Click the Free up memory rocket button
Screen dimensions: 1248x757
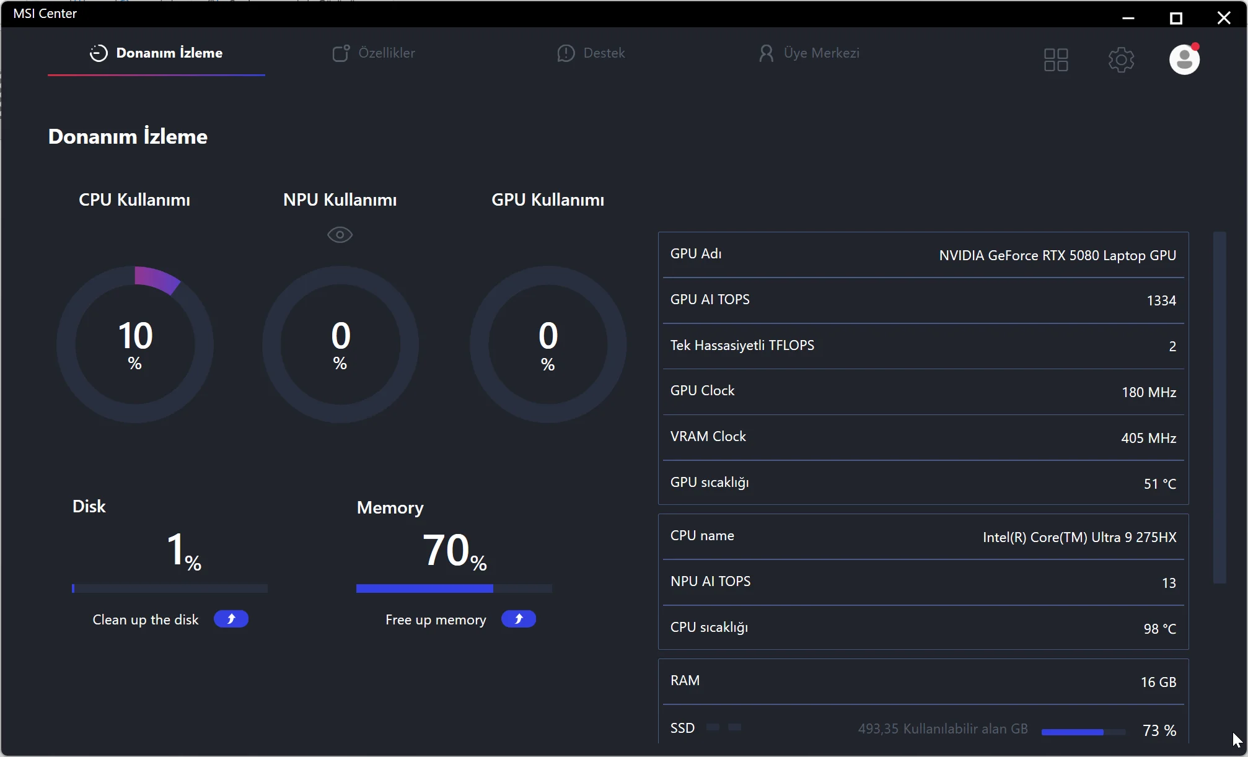(x=519, y=619)
